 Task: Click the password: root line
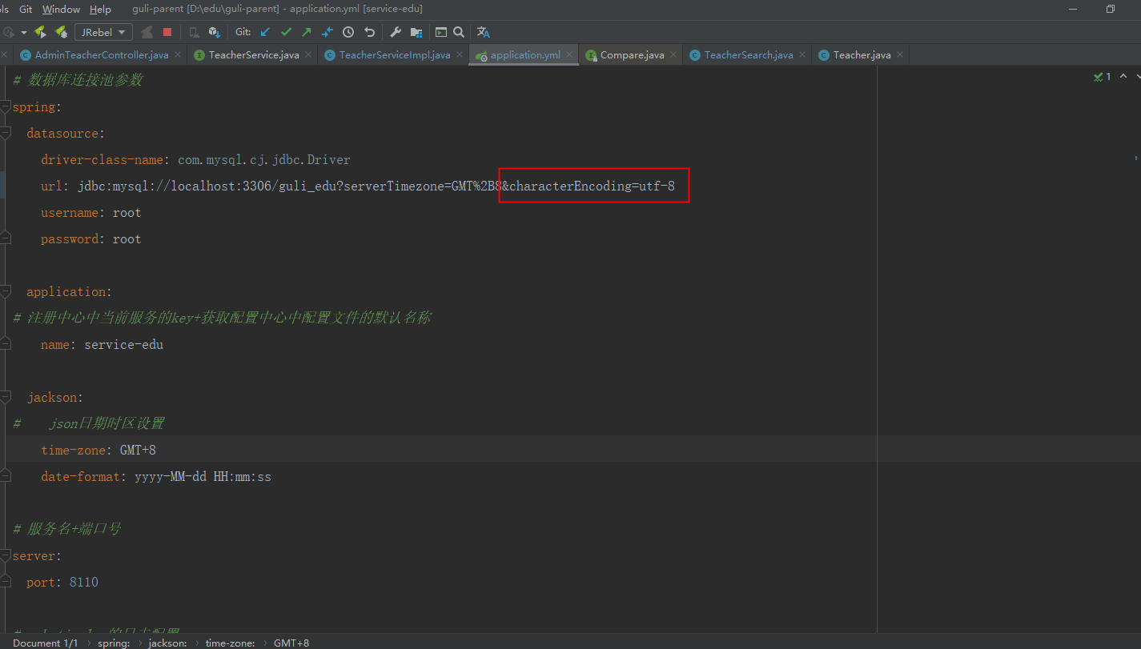click(91, 239)
